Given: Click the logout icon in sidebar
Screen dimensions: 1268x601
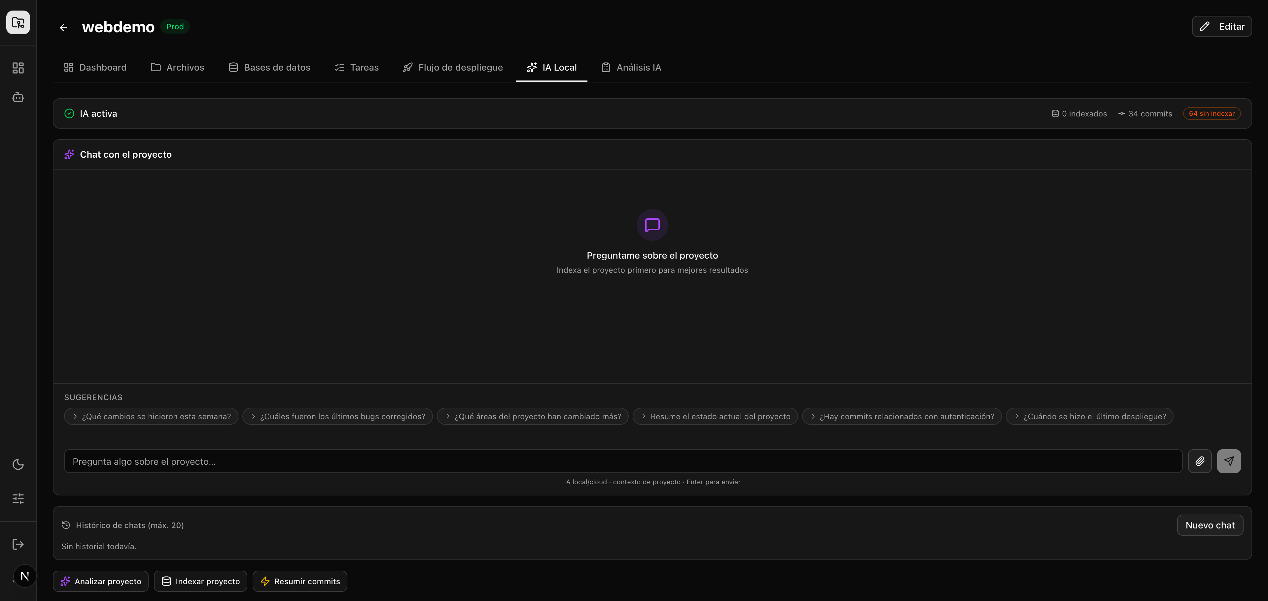Looking at the screenshot, I should (x=18, y=544).
